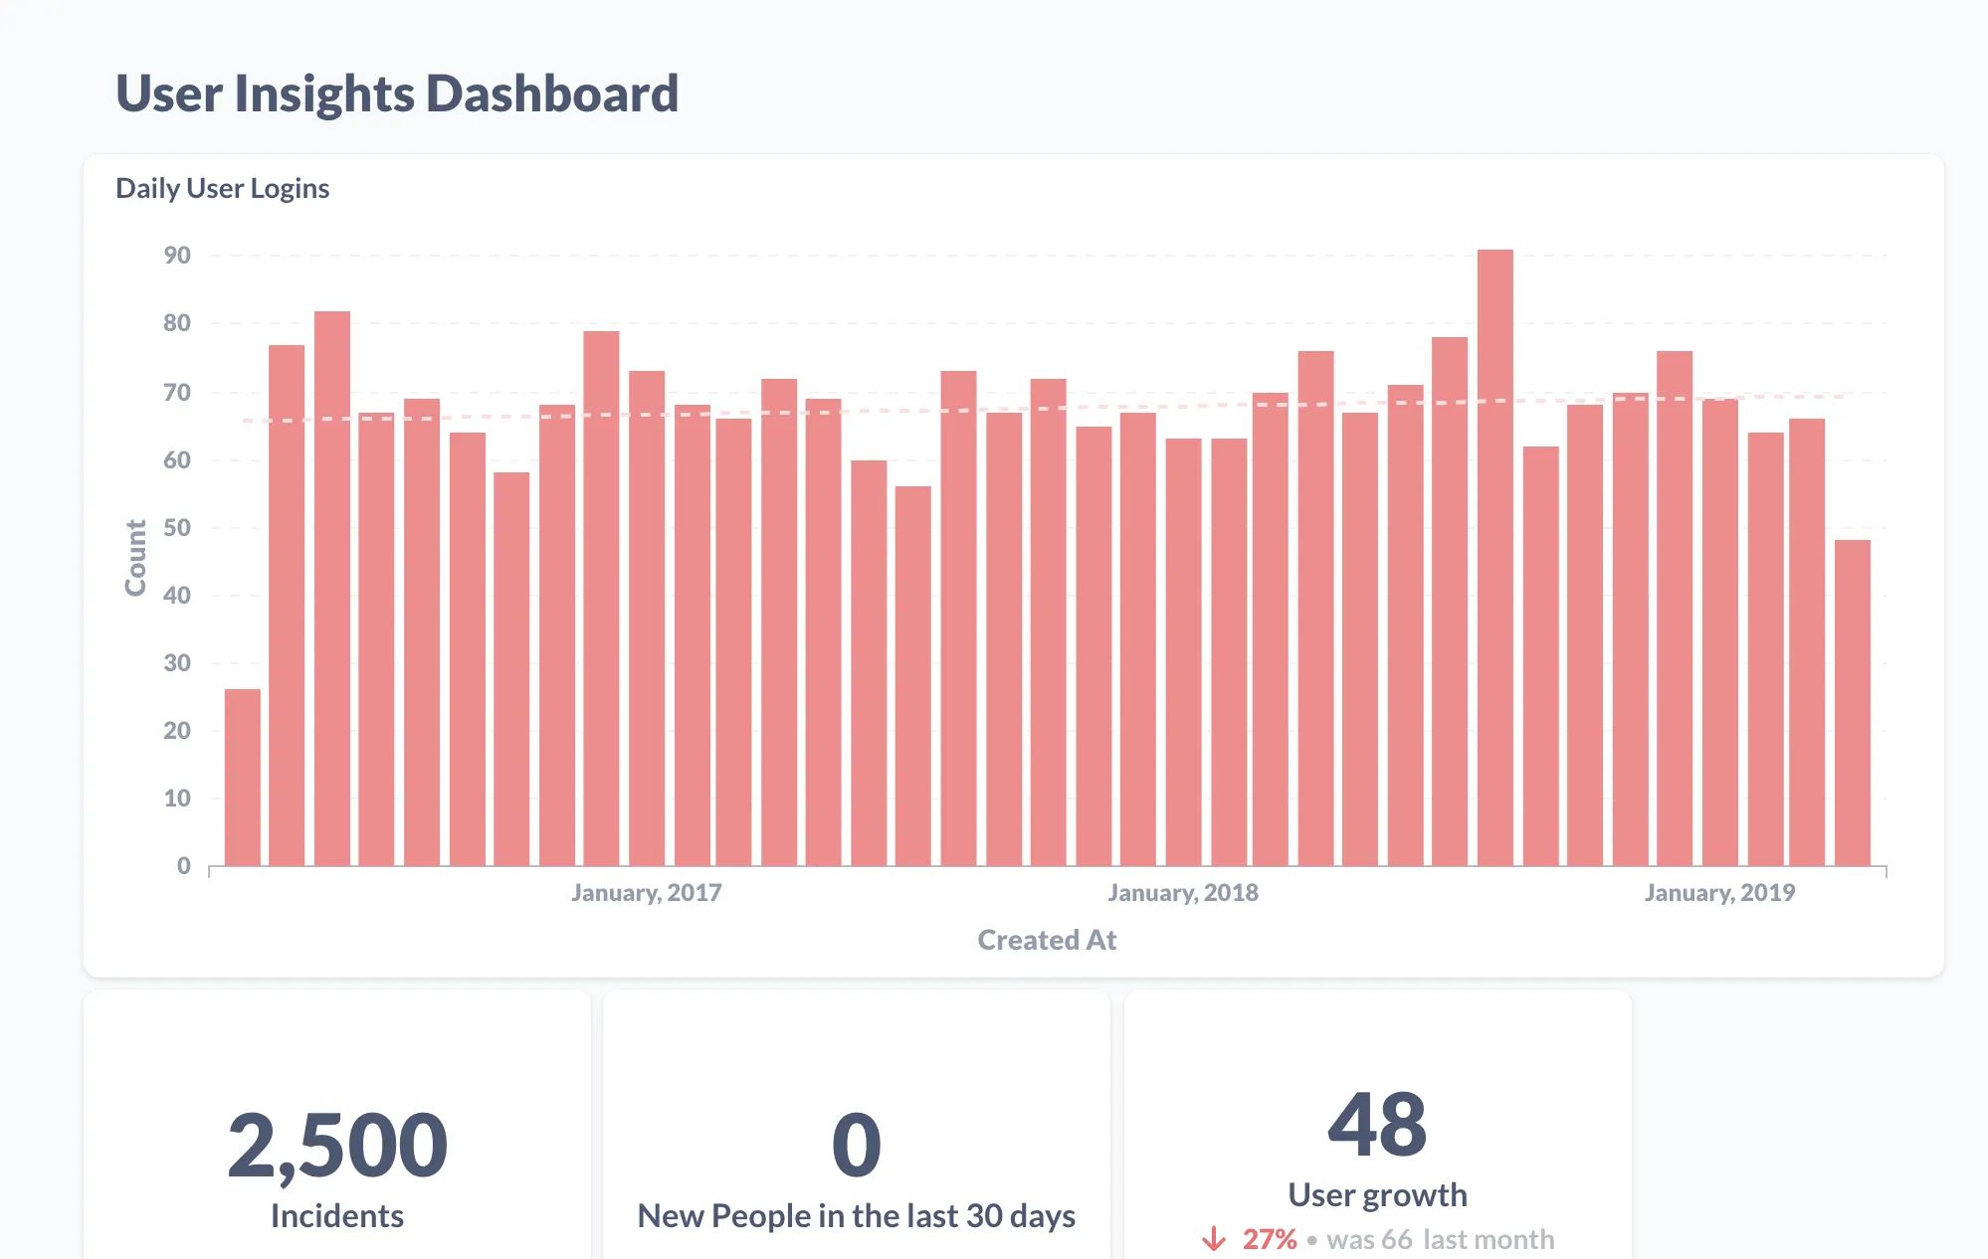Click the 90 y-axis tick label

(177, 256)
